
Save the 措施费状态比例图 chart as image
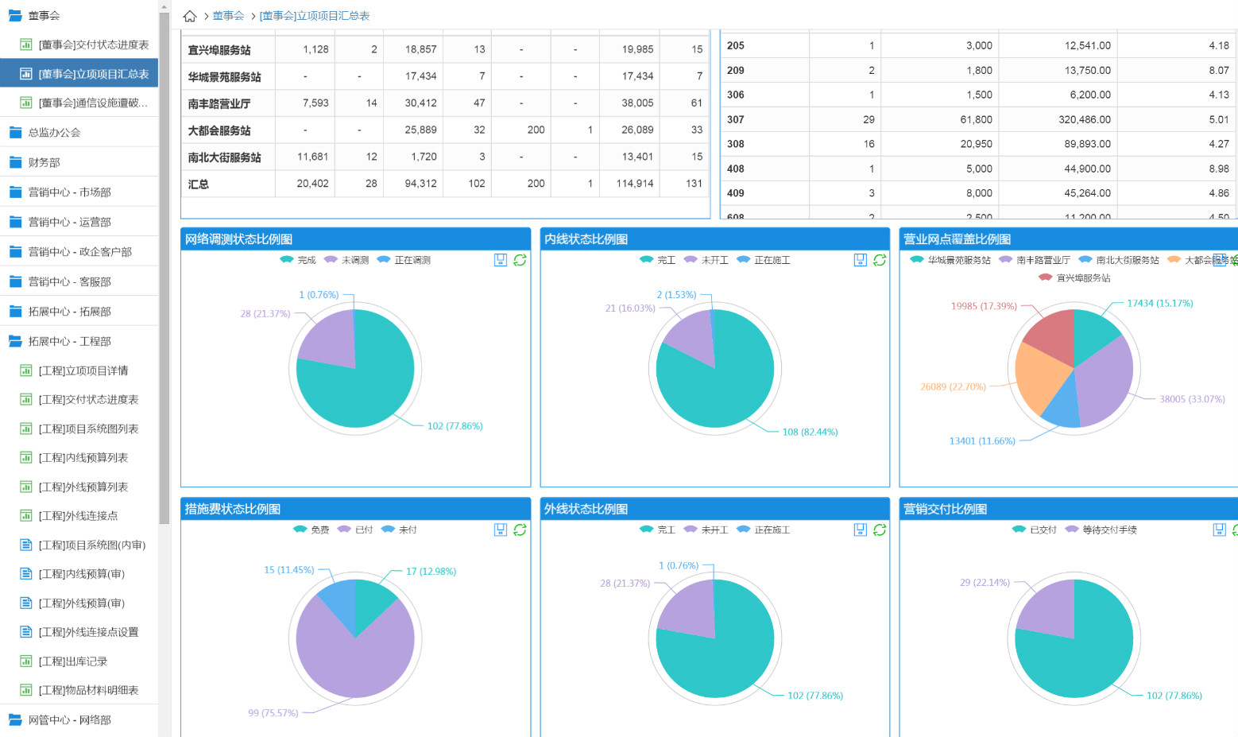(x=501, y=529)
